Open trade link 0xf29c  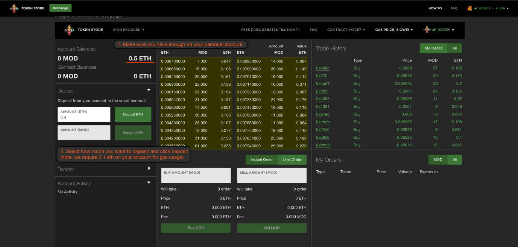(322, 91)
